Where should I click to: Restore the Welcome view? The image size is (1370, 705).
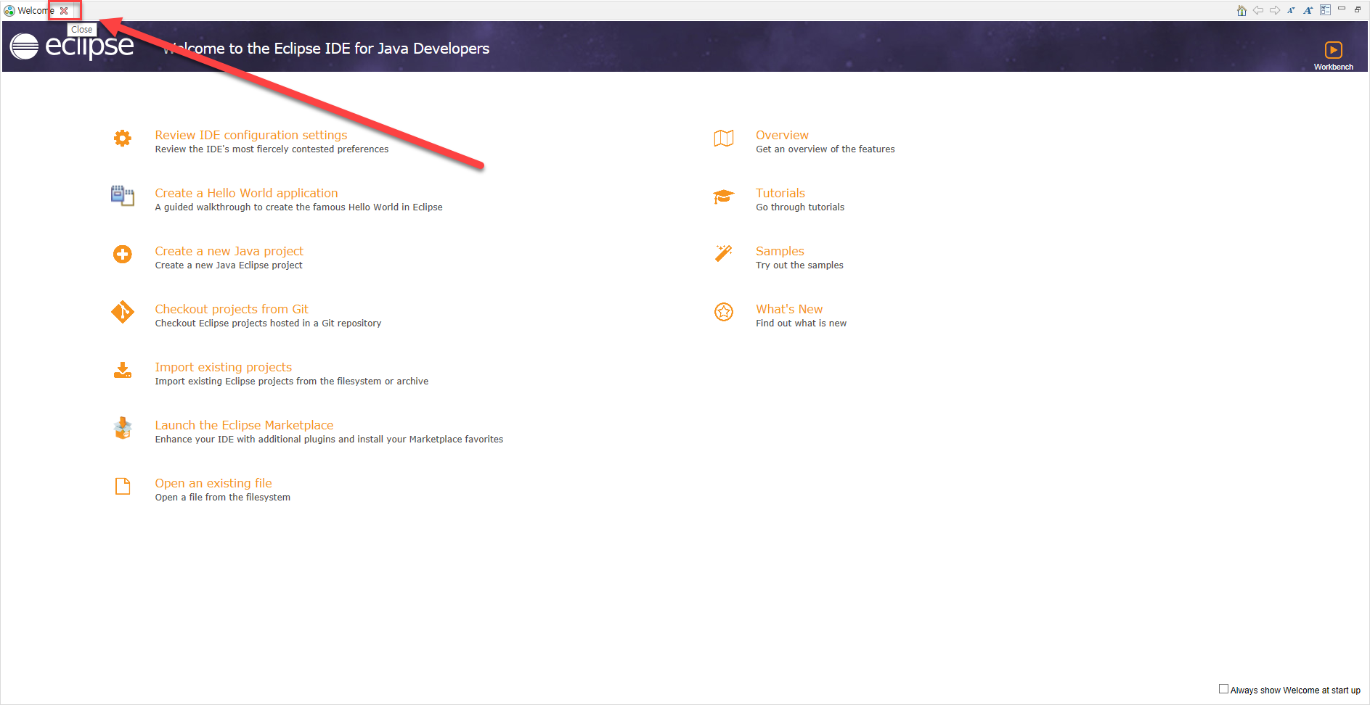[x=1358, y=9]
